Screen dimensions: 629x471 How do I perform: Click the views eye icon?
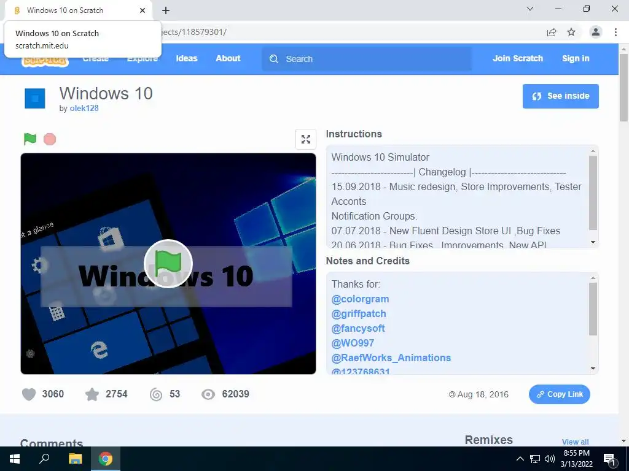(x=208, y=394)
